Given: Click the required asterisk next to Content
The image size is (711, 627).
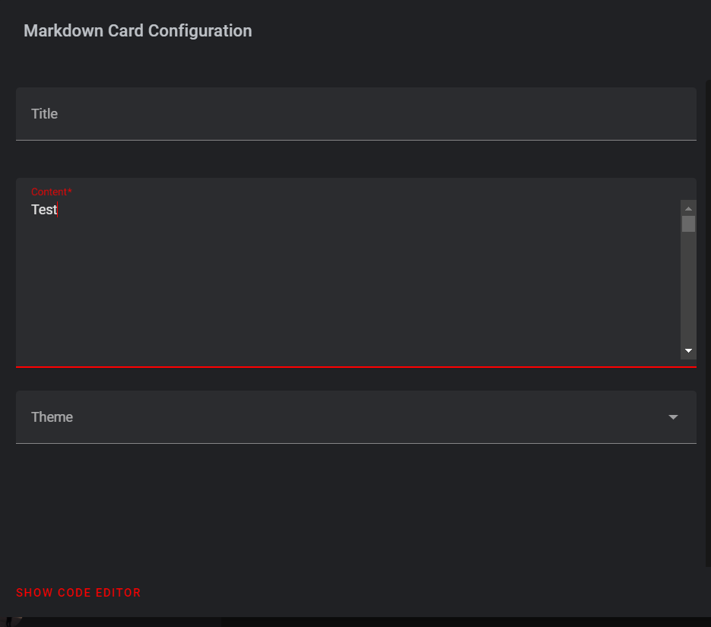Looking at the screenshot, I should pos(68,192).
